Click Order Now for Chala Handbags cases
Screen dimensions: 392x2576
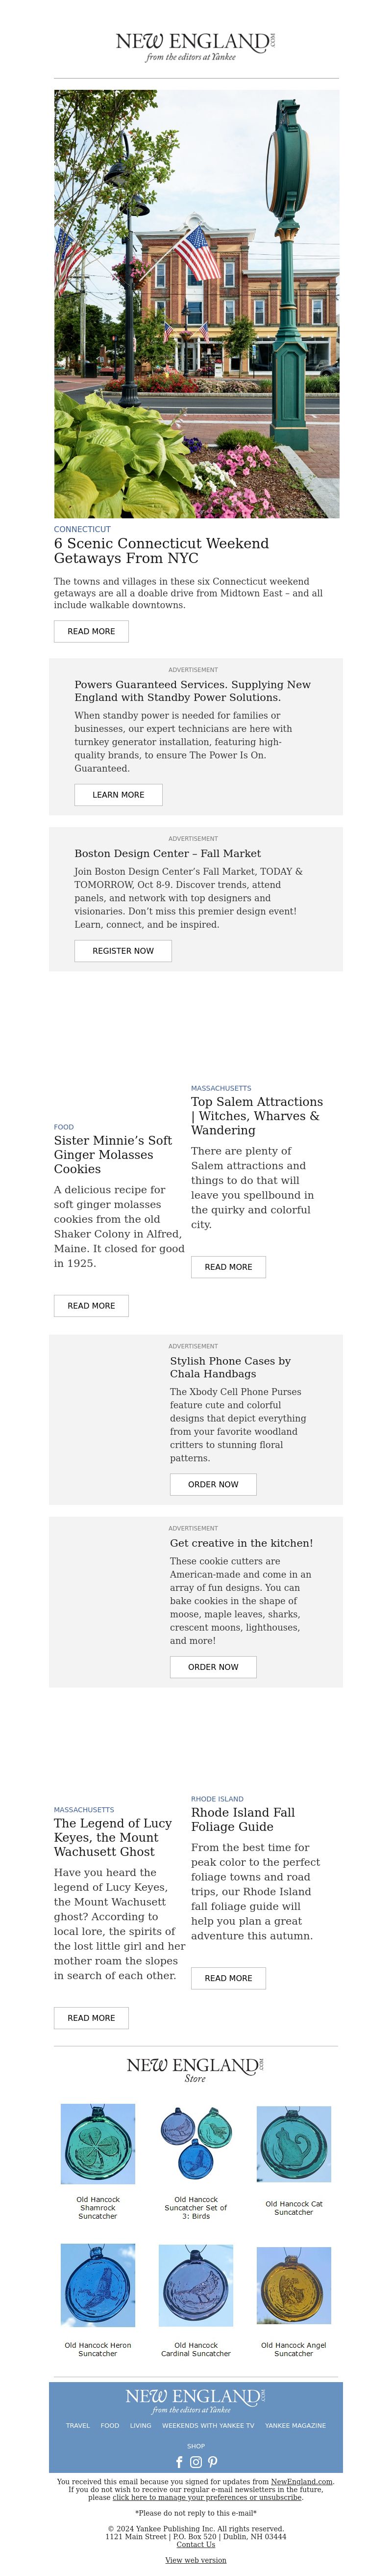click(213, 1485)
